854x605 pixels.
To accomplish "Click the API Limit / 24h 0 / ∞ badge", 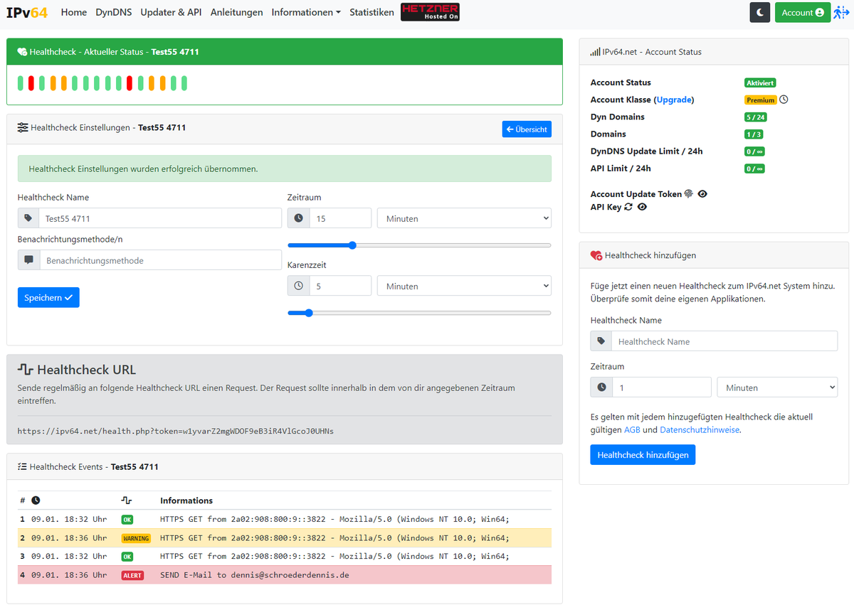I will tap(754, 168).
